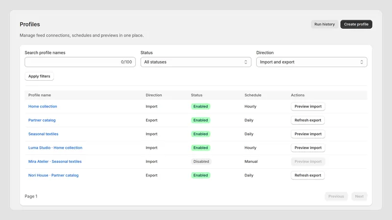
Task: Click Preview import for Mira Atelier row
Action: 308,161
